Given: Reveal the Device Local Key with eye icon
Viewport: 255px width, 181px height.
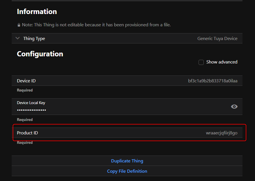Looking at the screenshot, I should coord(234,107).
